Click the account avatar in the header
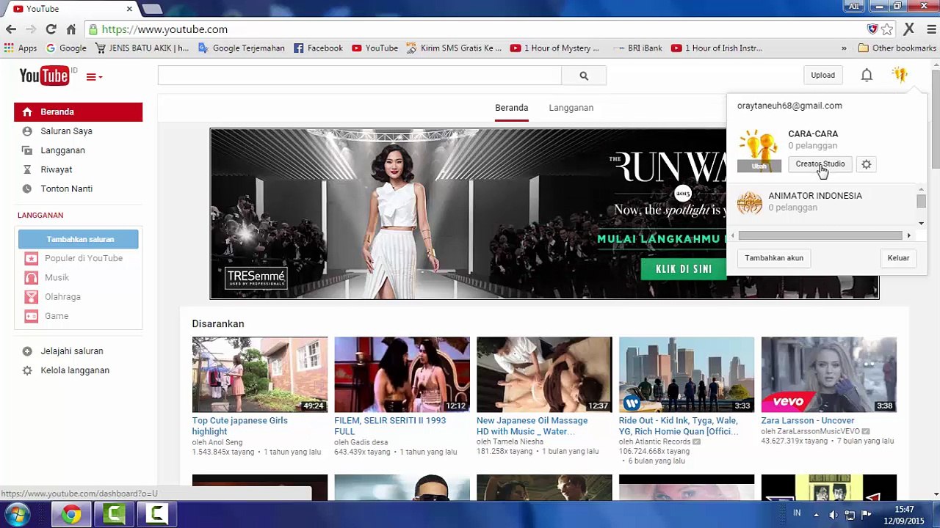 point(900,75)
